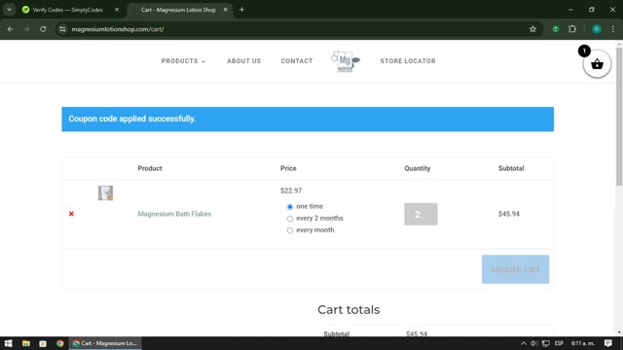Open Chrome icon in taskbar
This screenshot has height=350, width=623.
point(60,343)
